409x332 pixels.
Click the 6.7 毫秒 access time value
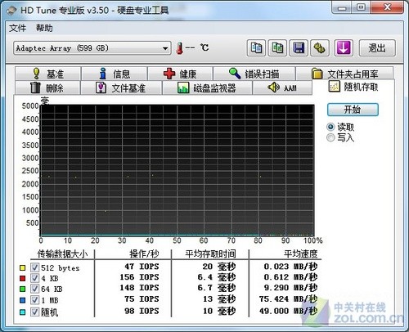tap(217, 288)
